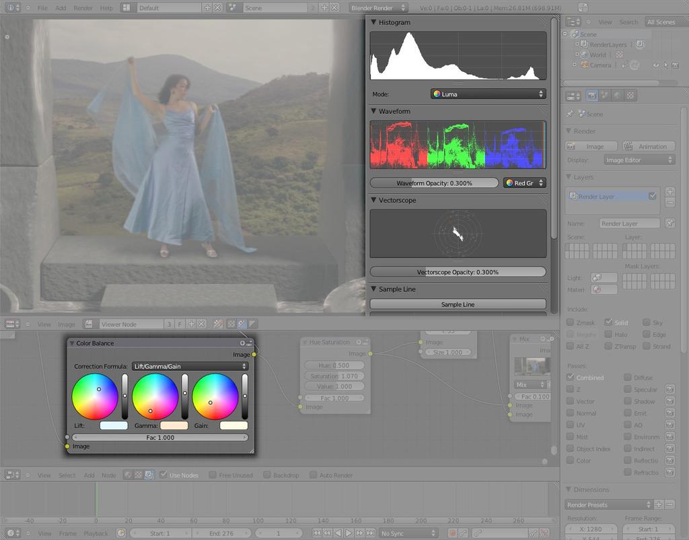Open the Mix blend type dropdown in Mix node
Viewport: 689px width, 540px height.
coord(530,384)
